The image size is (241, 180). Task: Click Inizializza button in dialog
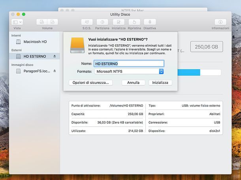point(160,83)
